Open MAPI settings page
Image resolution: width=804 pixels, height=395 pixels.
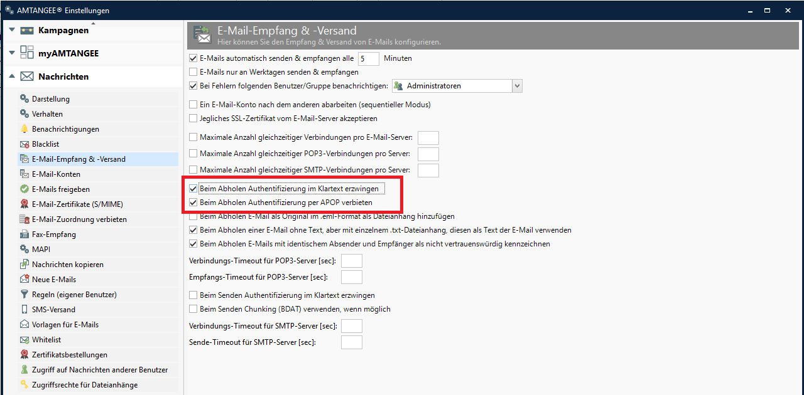coord(98,250)
